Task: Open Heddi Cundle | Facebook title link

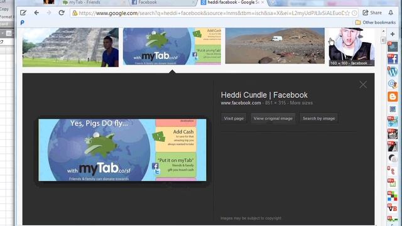Action: coord(264,95)
